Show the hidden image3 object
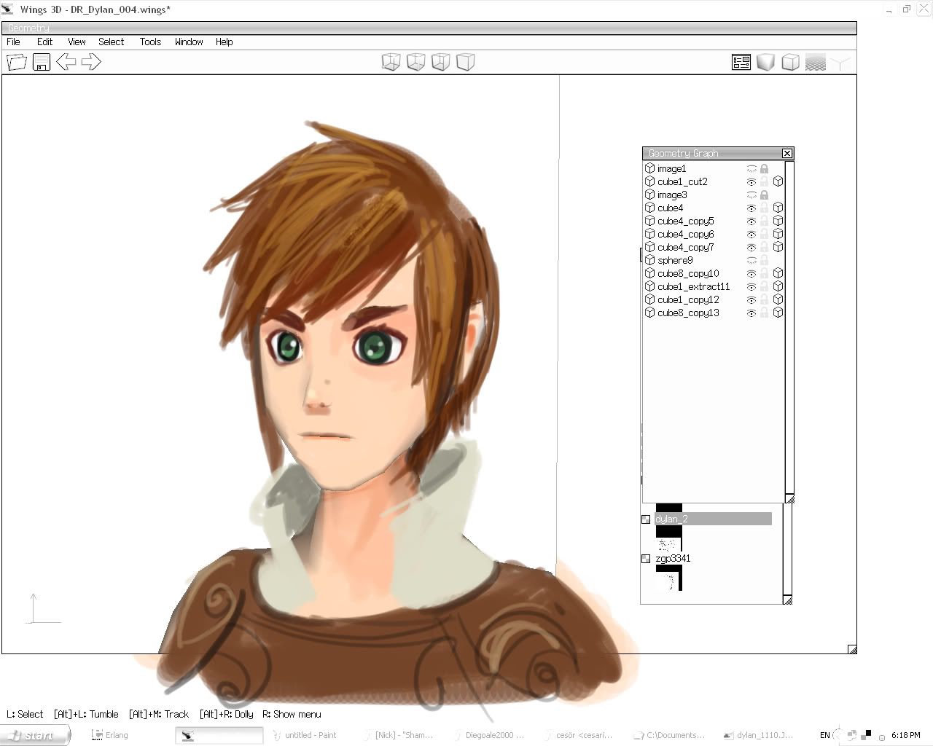 (752, 195)
